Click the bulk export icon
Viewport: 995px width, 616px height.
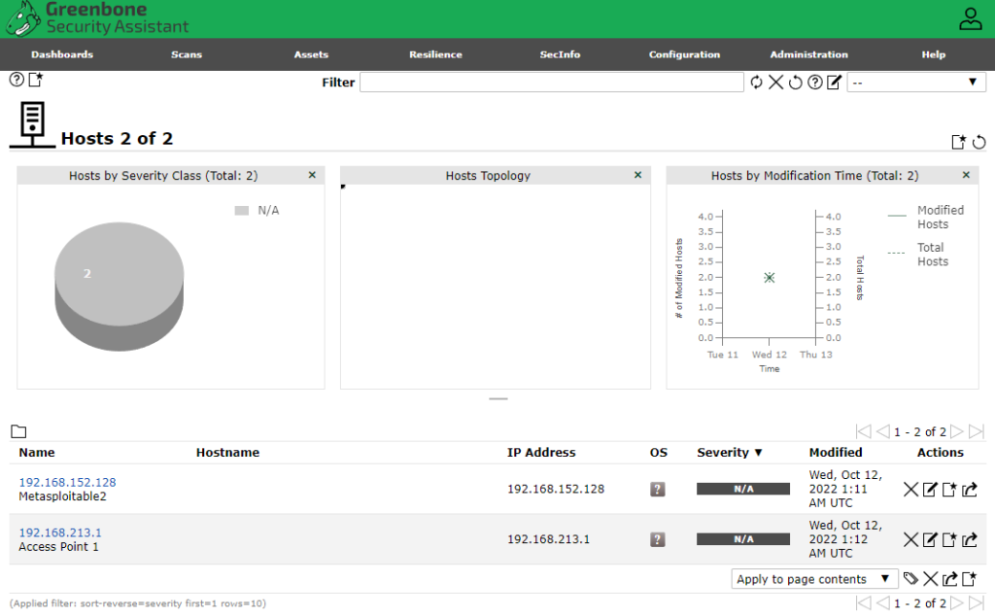pyautogui.click(x=950, y=578)
